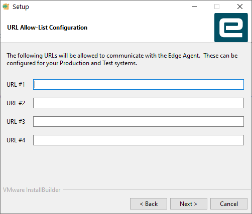Click the "URL #2" label
The image size is (252, 214).
16,103
